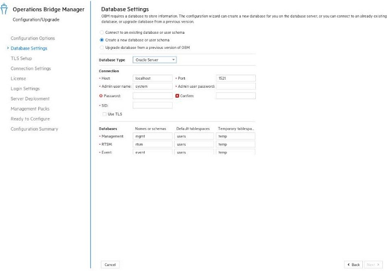Click RTSM default tablespace field
The height and width of the screenshot is (271, 388).
pyautogui.click(x=194, y=144)
